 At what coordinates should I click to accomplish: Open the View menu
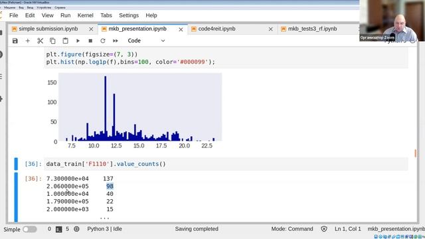click(47, 15)
